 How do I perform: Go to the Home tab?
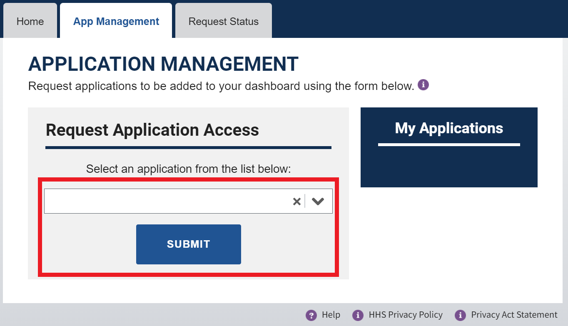[30, 22]
